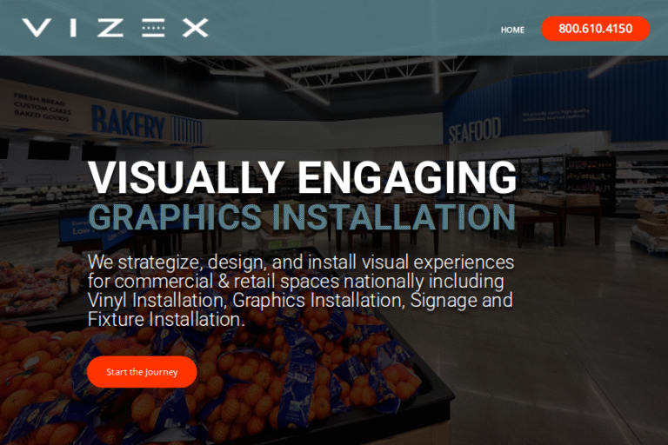Click the Fresh Bread Custom Cakes wall text
Image resolution: width=668 pixels, height=445 pixels.
point(40,110)
